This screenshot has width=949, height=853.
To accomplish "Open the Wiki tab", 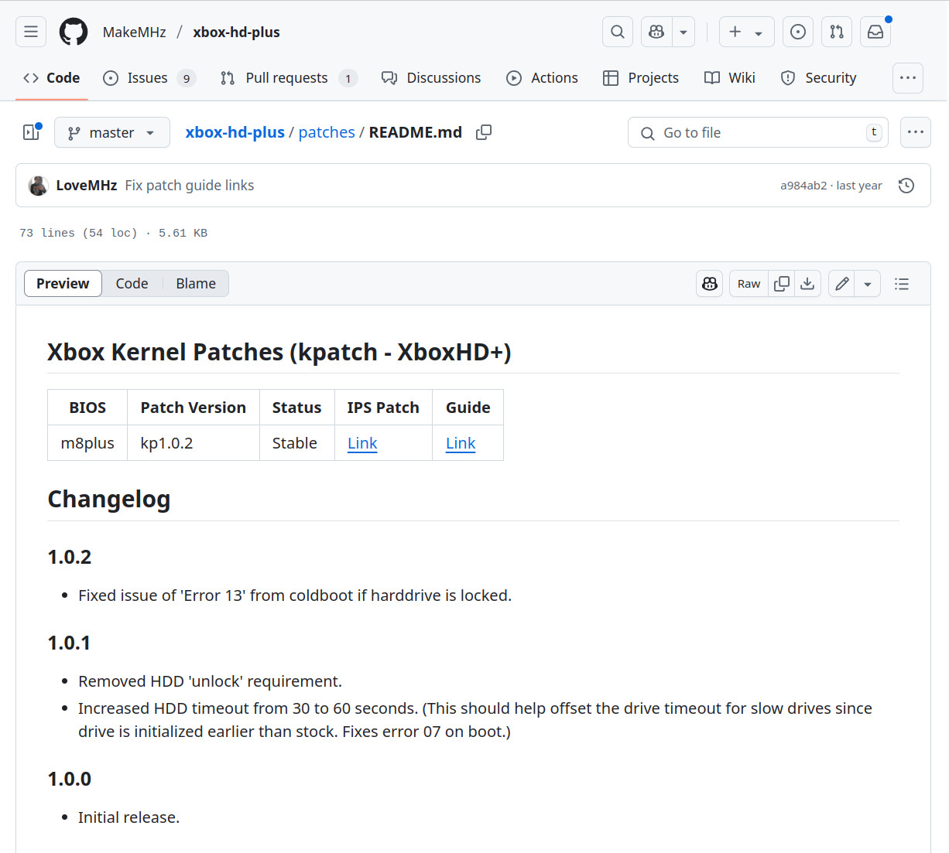I will 730,78.
